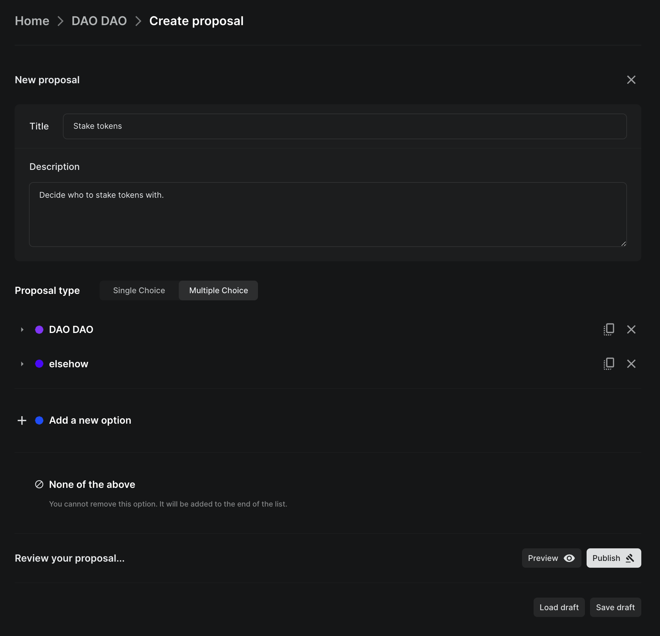660x636 pixels.
Task: Click Load draft button
Action: [559, 607]
